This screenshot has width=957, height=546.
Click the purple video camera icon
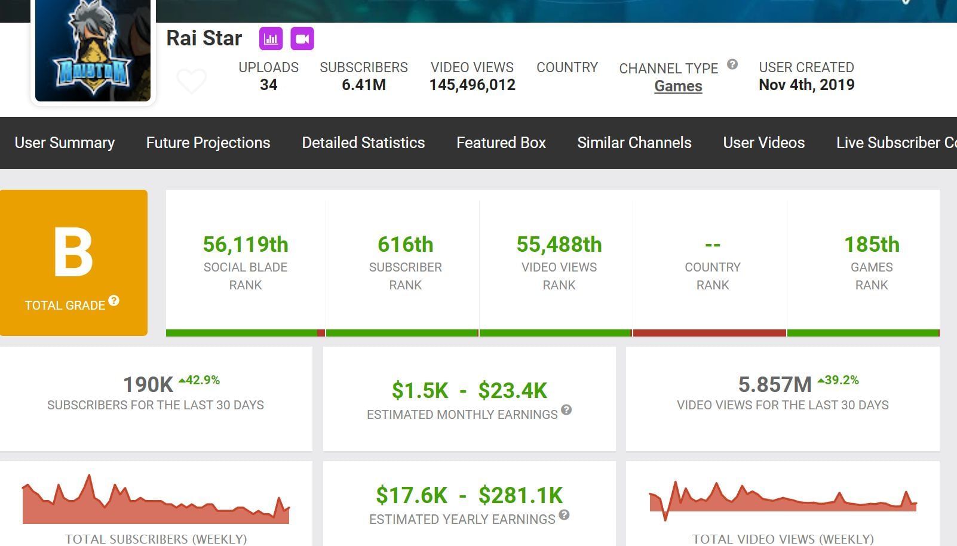coord(302,39)
